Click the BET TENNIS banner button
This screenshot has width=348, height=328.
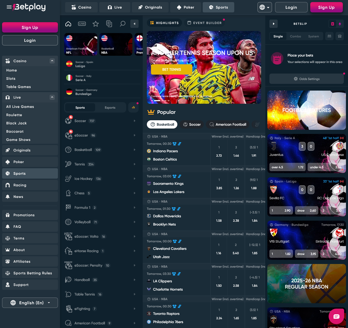pyautogui.click(x=172, y=69)
